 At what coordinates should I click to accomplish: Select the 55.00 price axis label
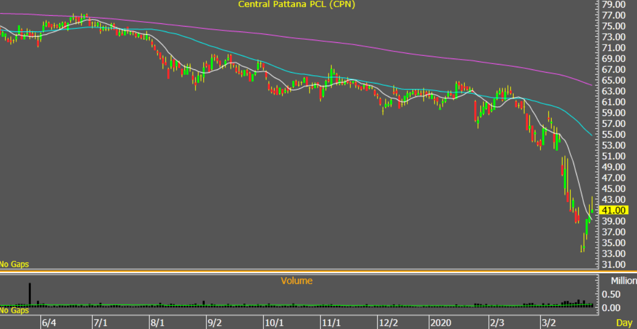(x=614, y=134)
